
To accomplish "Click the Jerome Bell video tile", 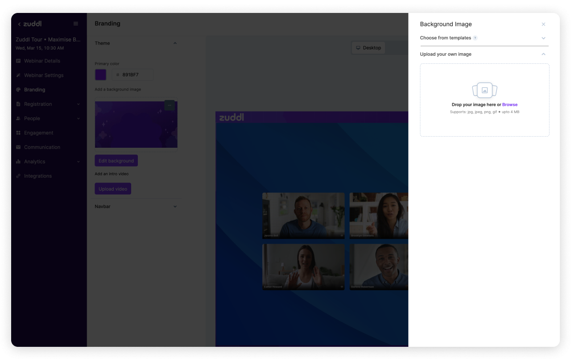I will (x=303, y=216).
